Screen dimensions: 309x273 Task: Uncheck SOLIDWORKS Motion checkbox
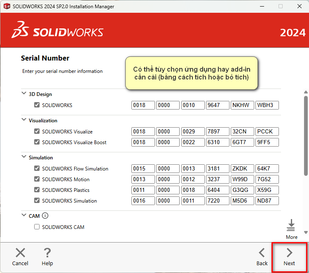coord(37,179)
